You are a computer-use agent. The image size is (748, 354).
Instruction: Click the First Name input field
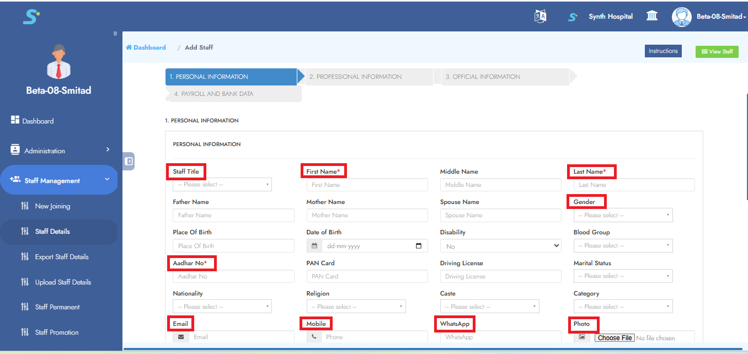(367, 185)
